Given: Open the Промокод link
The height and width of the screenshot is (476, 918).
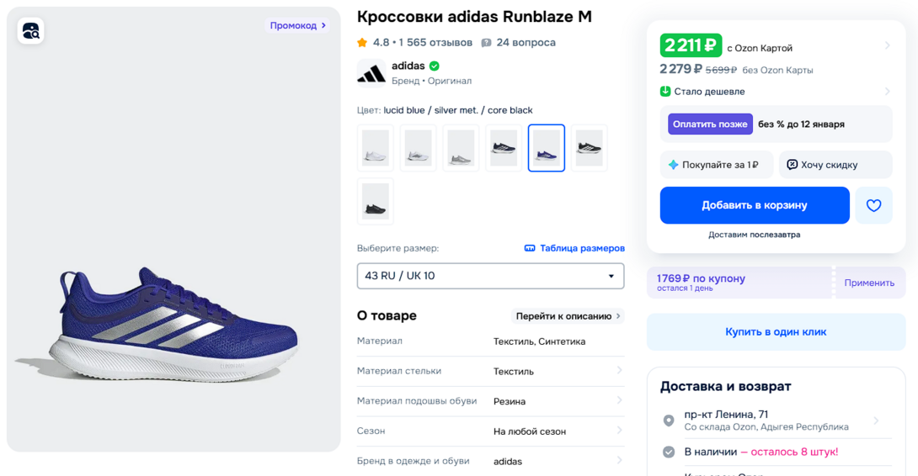Looking at the screenshot, I should tap(297, 26).
